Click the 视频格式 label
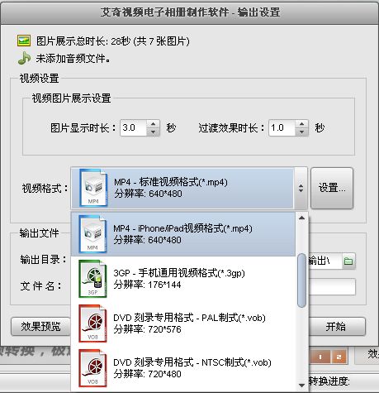 (45, 189)
